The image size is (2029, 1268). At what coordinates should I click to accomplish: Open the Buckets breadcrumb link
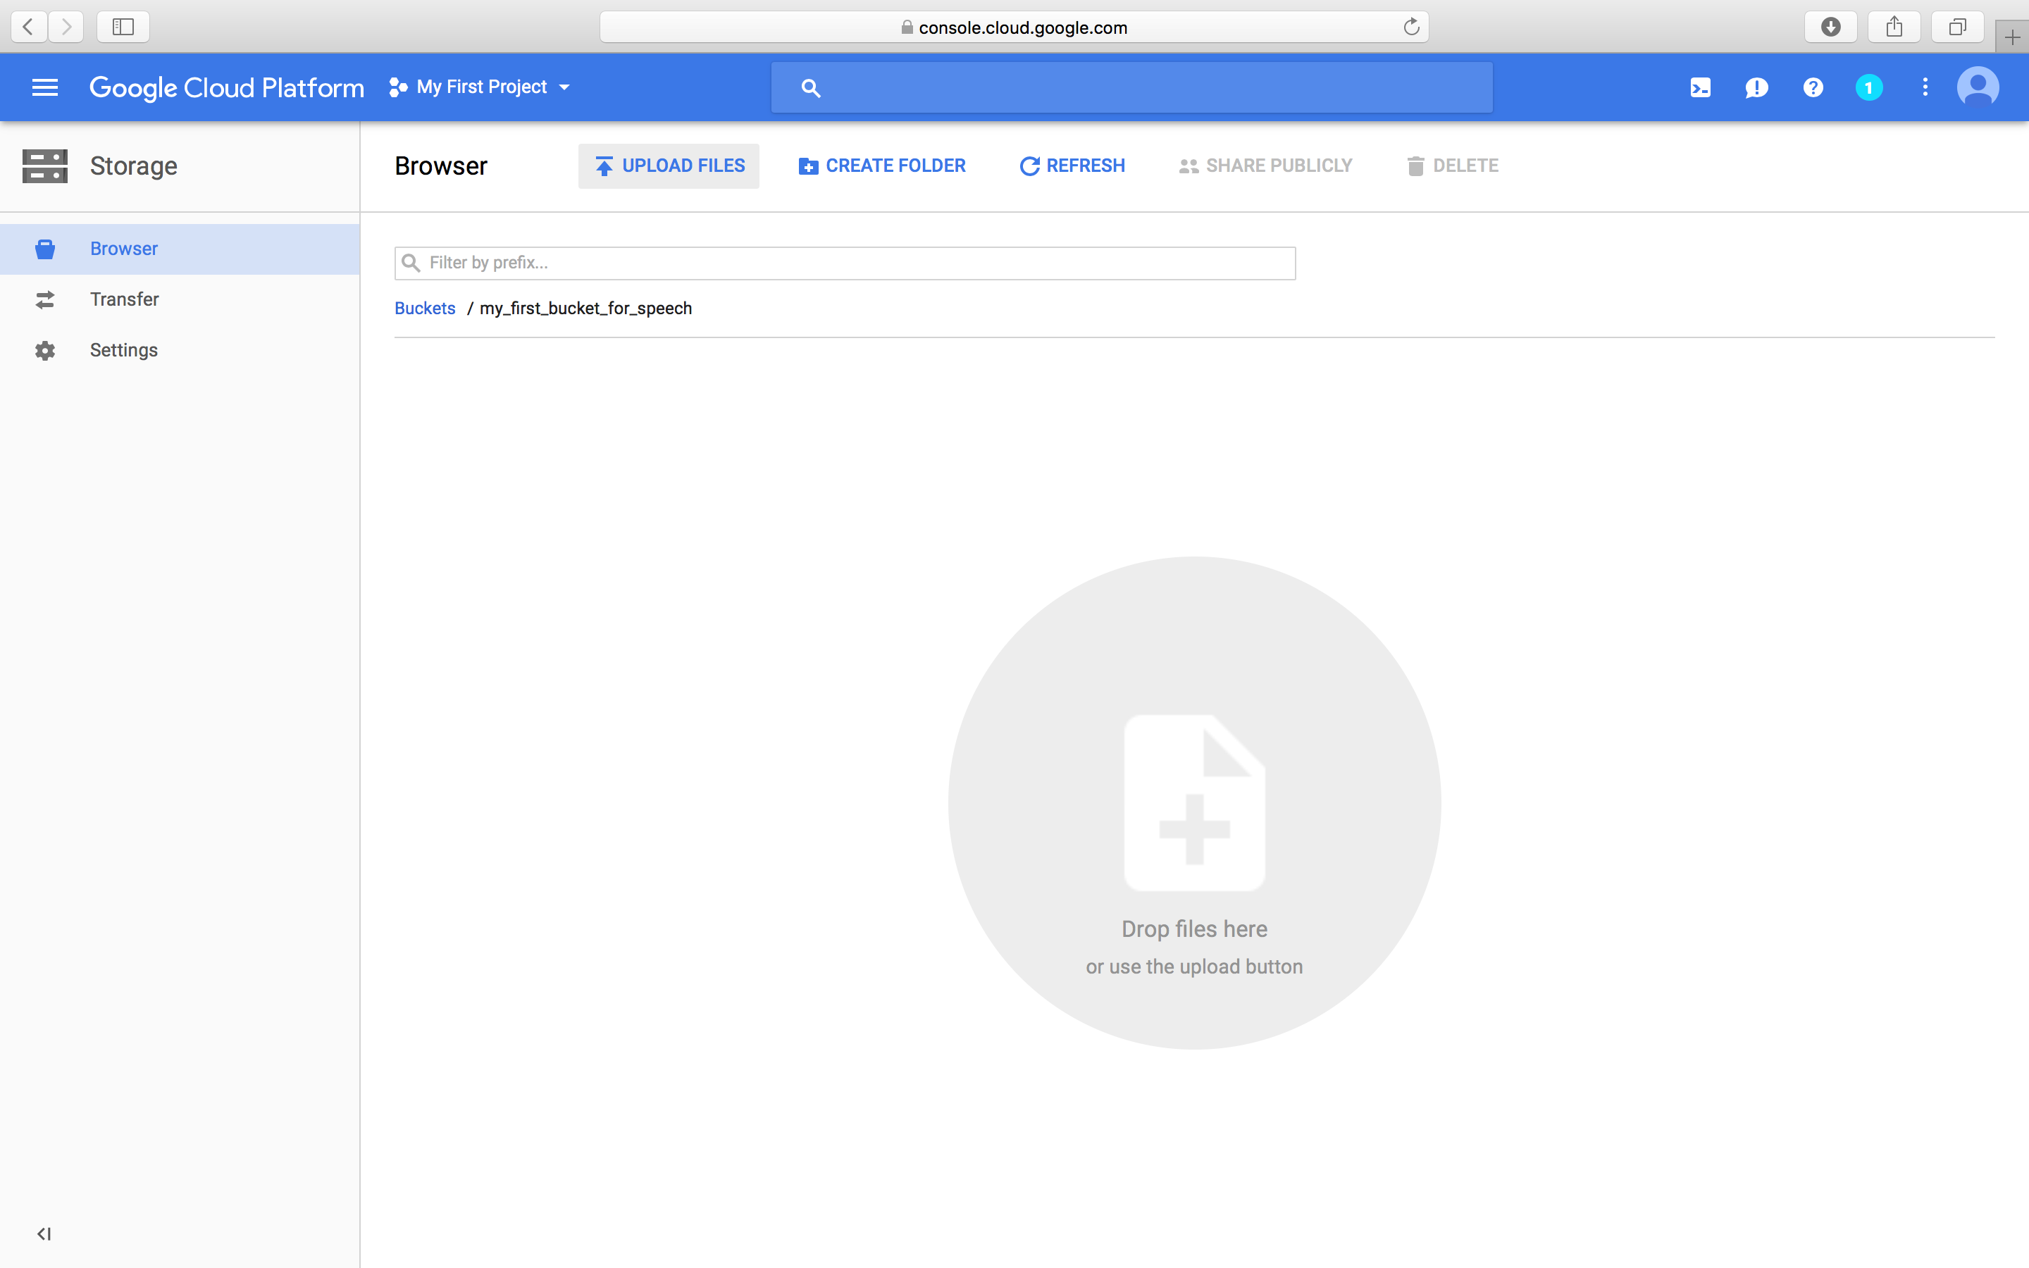[425, 309]
